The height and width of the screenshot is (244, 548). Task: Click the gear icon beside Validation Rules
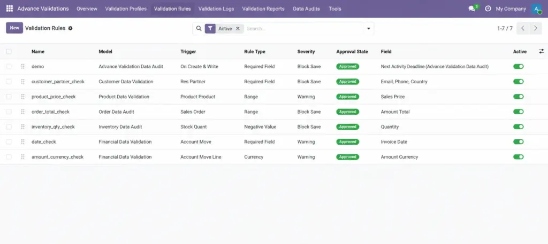pos(70,28)
